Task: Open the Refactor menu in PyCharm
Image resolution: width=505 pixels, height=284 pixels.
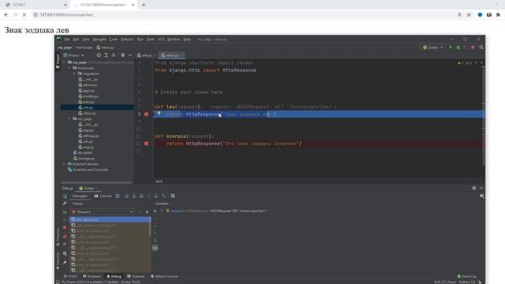Action: pos(127,39)
